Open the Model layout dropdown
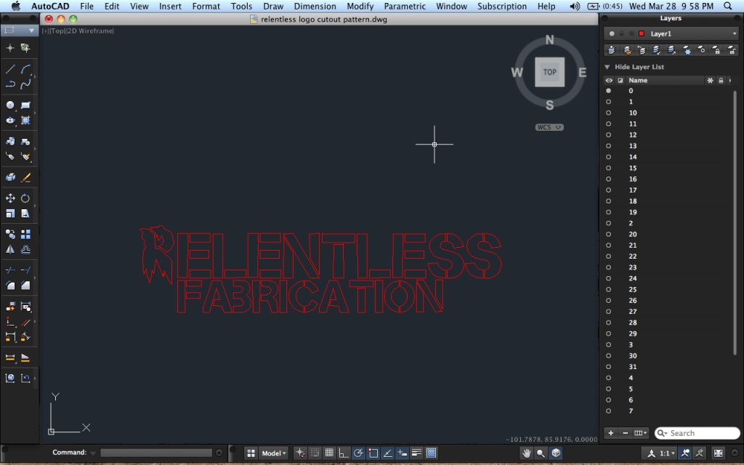This screenshot has width=744, height=465. pyautogui.click(x=274, y=453)
